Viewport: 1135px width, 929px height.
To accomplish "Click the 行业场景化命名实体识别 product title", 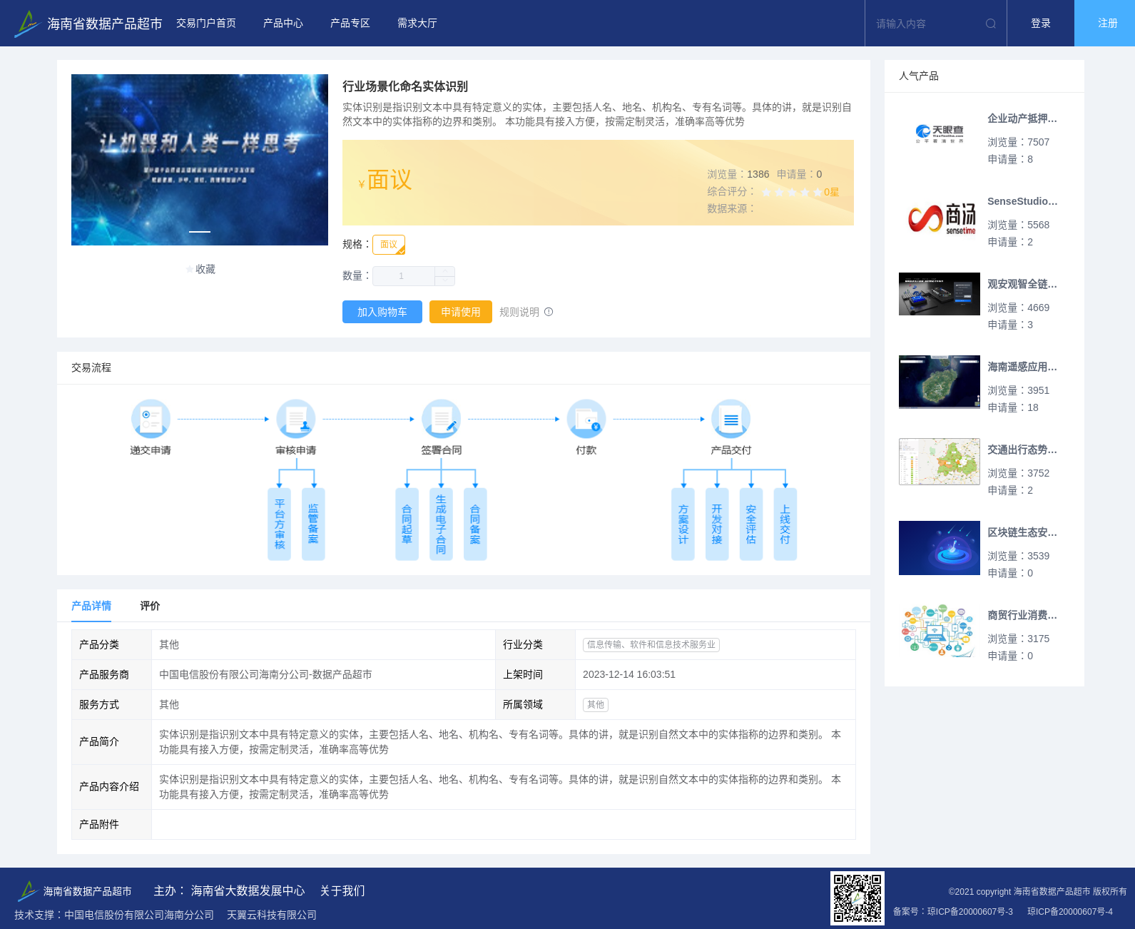I will pyautogui.click(x=405, y=86).
